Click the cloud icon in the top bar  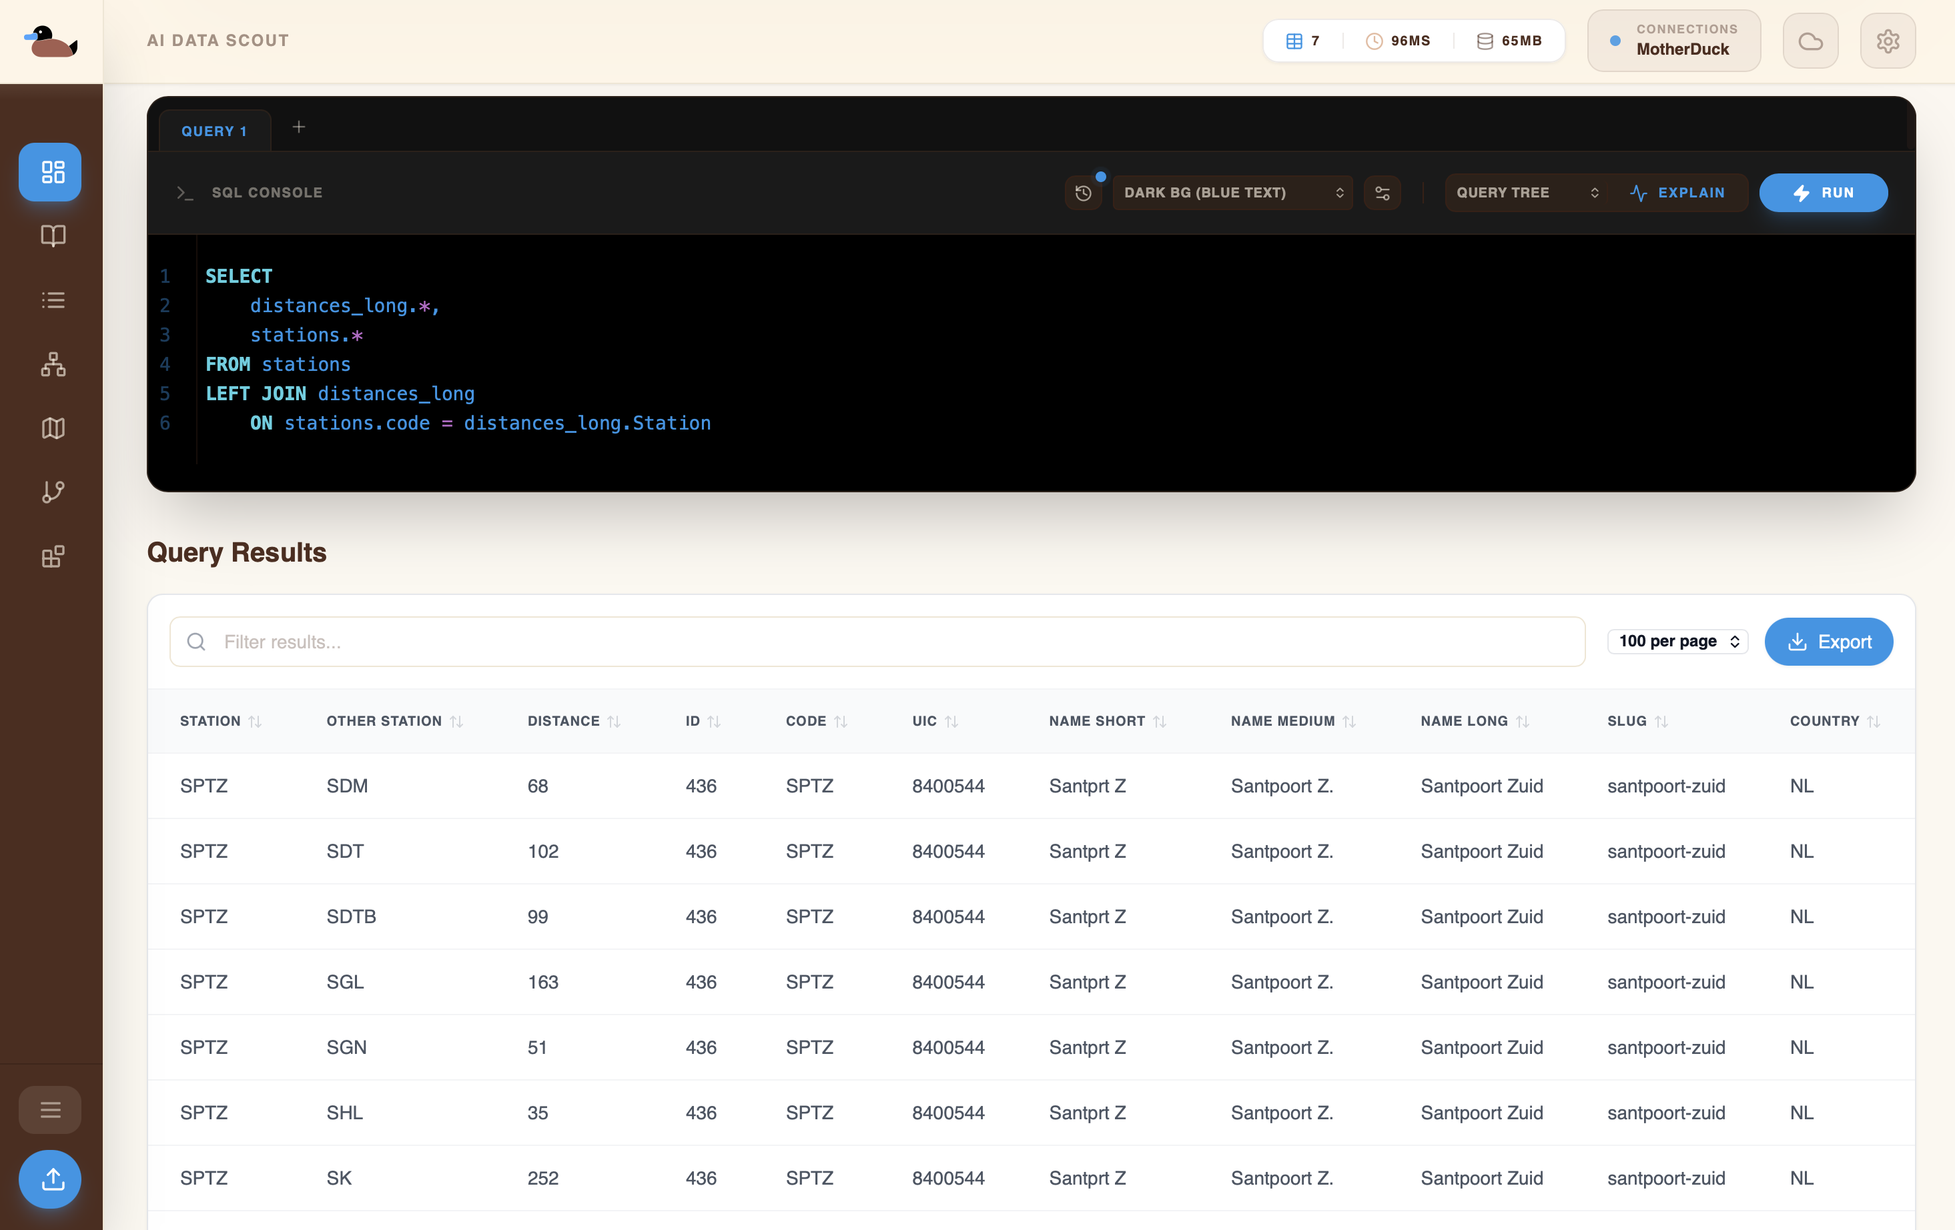coord(1810,40)
